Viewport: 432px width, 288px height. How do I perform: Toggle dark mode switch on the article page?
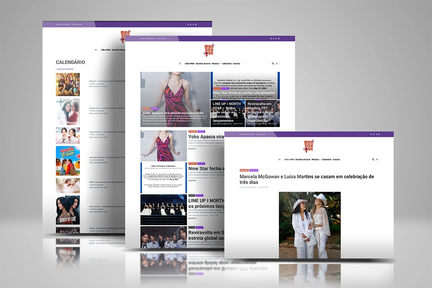[x=378, y=159]
